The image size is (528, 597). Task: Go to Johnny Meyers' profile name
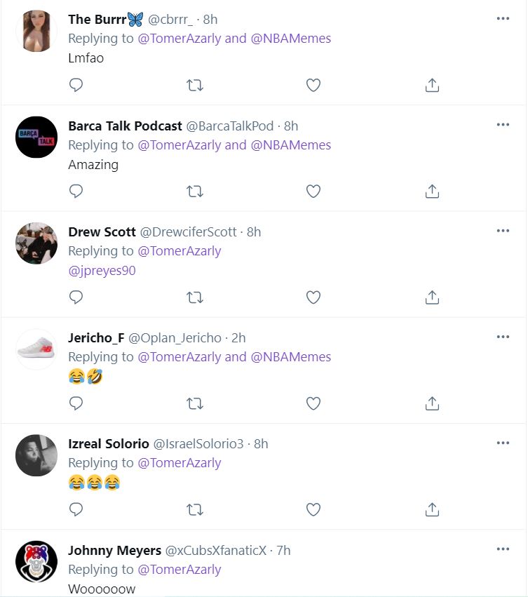[114, 550]
